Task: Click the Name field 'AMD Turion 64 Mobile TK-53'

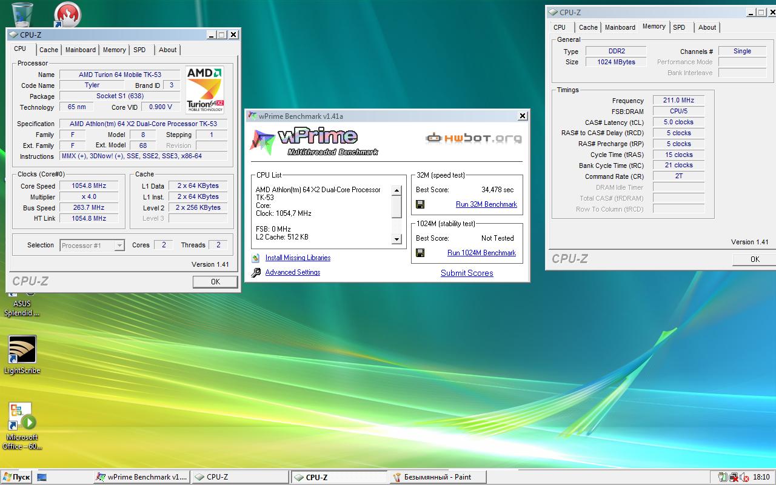Action: 120,75
